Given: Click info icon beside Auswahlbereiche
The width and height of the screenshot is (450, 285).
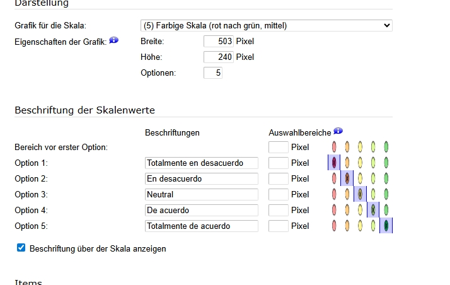Looking at the screenshot, I should click(x=338, y=131).
